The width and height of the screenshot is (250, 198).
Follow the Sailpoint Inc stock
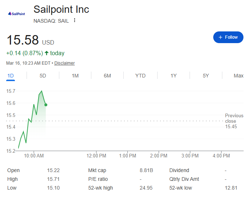click(228, 37)
